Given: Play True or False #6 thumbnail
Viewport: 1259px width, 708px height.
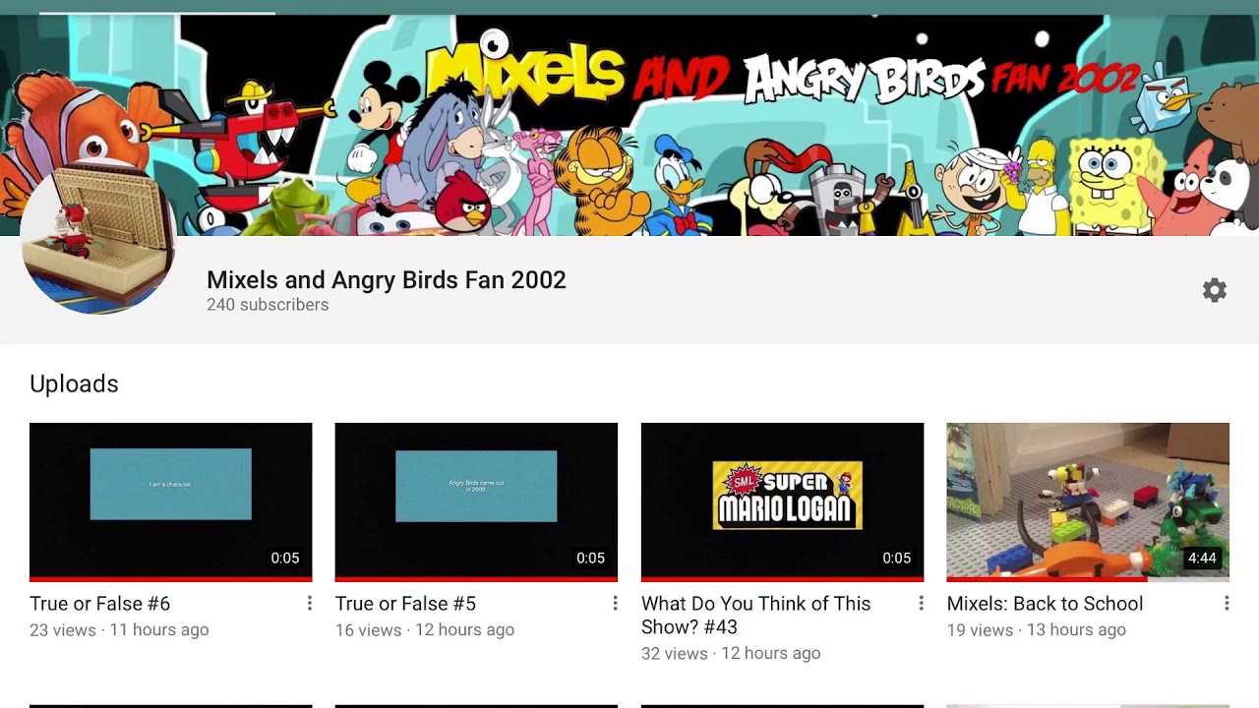Looking at the screenshot, I should click(171, 501).
